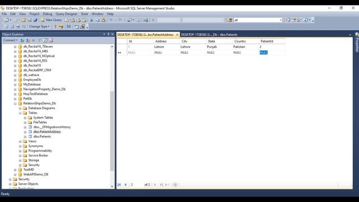This screenshot has width=359, height=202.
Task: Select the Views folder
Action: coord(33,141)
